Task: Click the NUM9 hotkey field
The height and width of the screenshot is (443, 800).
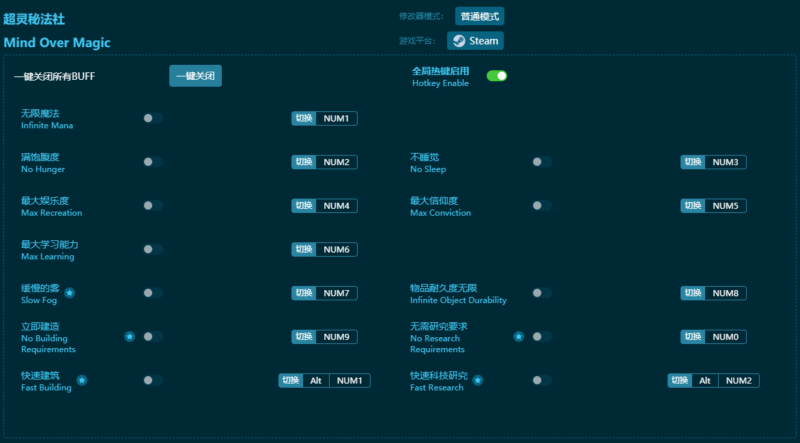Action: click(x=337, y=337)
